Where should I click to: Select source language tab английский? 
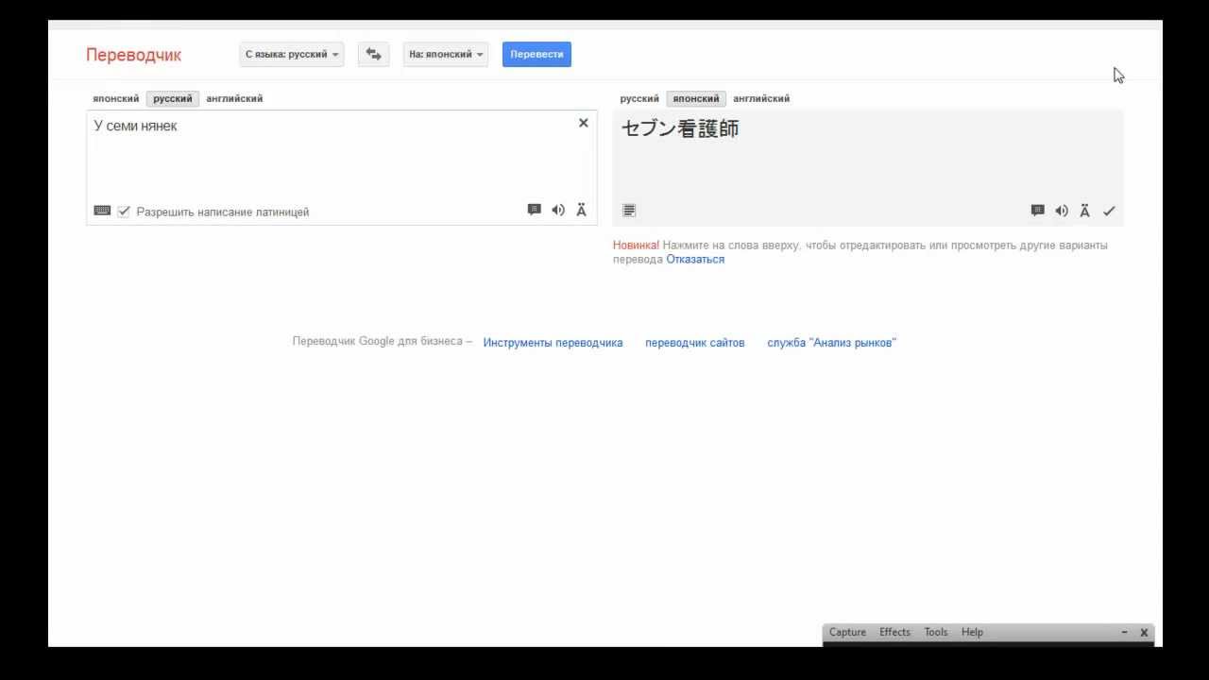pyautogui.click(x=234, y=98)
